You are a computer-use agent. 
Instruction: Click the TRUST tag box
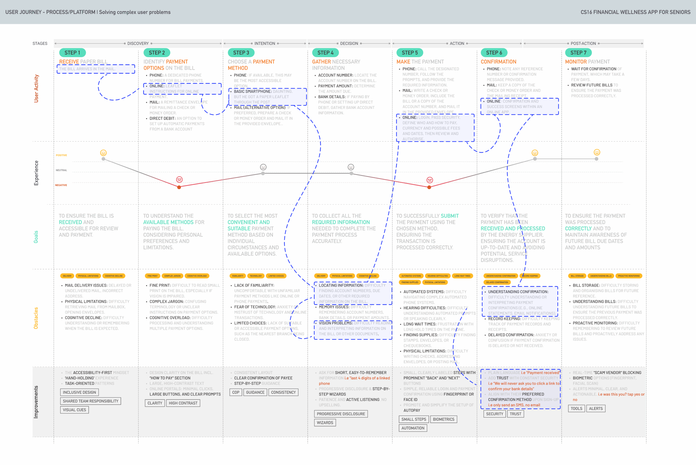pyautogui.click(x=516, y=414)
